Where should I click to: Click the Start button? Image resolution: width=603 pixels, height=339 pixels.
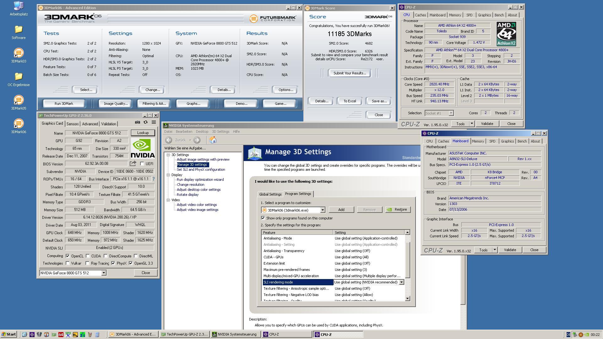[9, 334]
